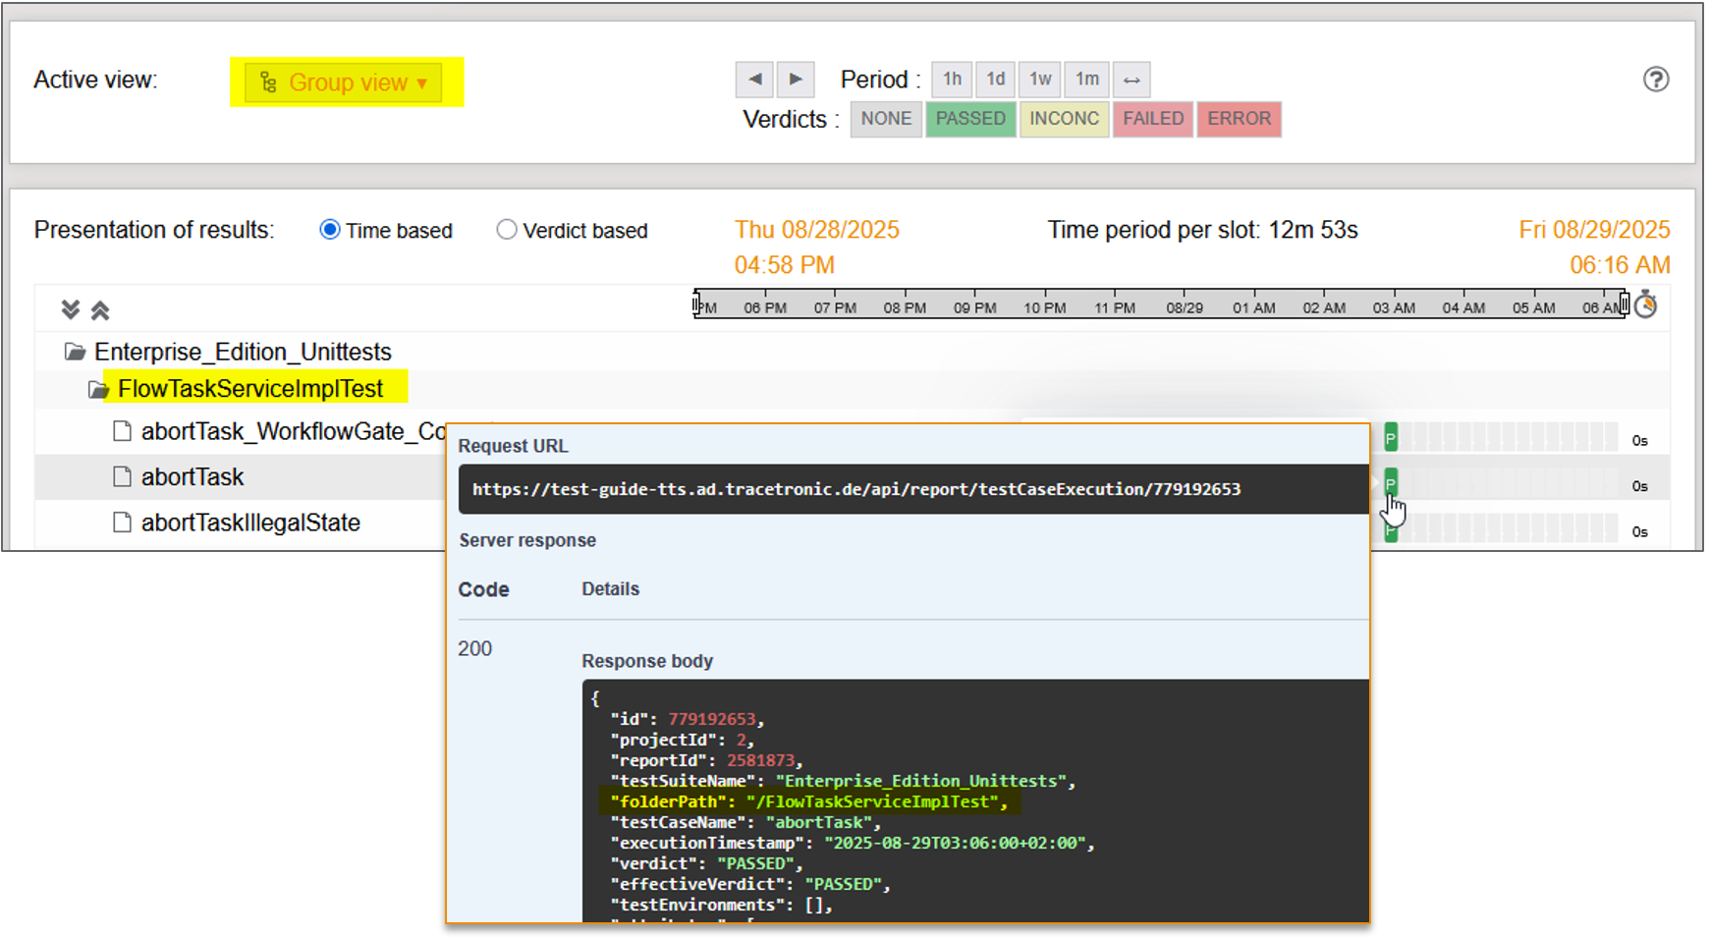Click the stopwatch icon beside timeline
The width and height of the screenshot is (1710, 938).
(x=1646, y=305)
